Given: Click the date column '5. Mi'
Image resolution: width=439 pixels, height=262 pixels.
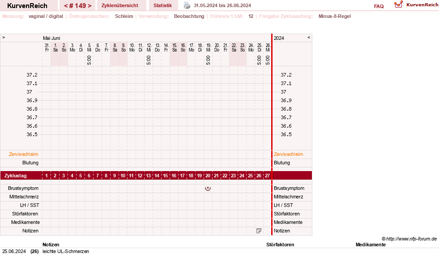Looking at the screenshot, I should (89, 47).
